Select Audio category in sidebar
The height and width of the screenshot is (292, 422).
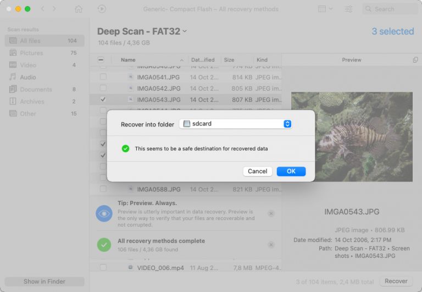pos(45,78)
